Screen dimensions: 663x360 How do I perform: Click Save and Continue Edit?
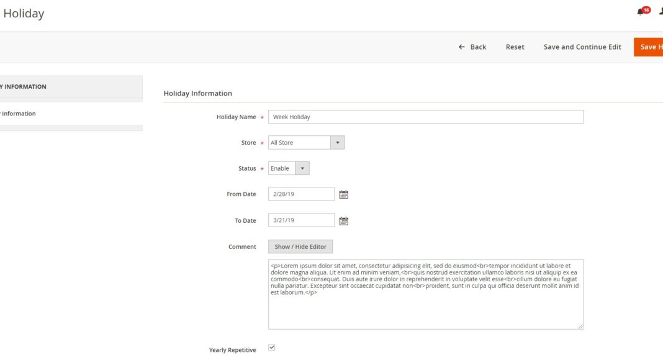[x=582, y=47]
